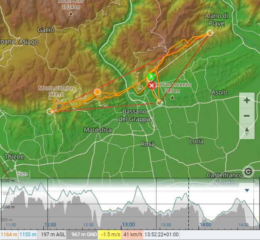Click the turnpoint circle at western track end
Screen dimensions: 260x240
[x=50, y=112]
